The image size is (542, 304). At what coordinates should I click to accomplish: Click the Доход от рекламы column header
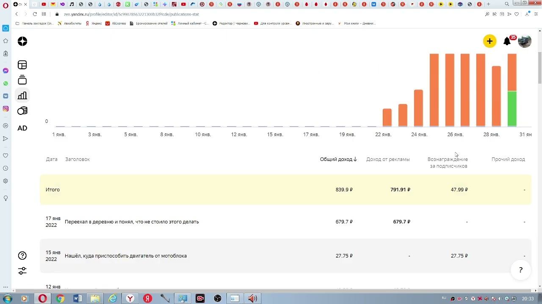tap(388, 159)
